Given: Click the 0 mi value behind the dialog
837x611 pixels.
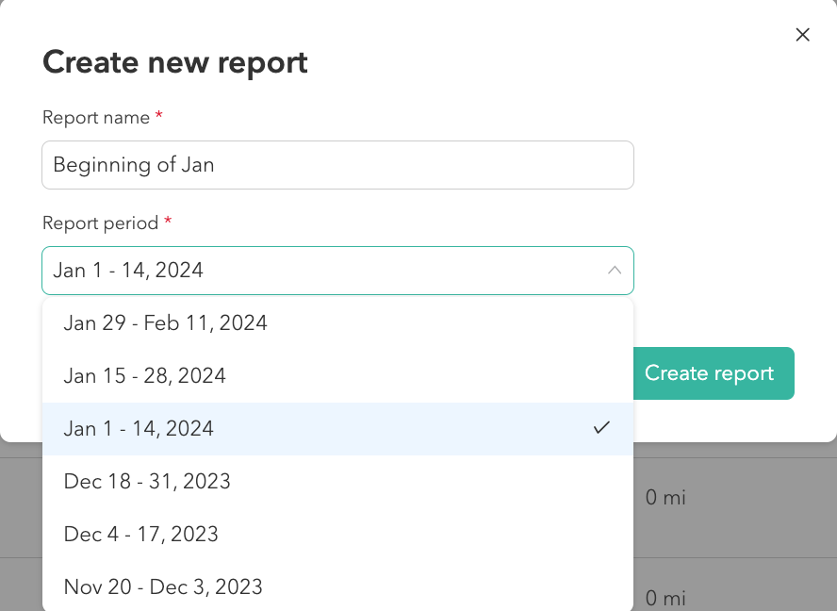Looking at the screenshot, I should pos(665,498).
